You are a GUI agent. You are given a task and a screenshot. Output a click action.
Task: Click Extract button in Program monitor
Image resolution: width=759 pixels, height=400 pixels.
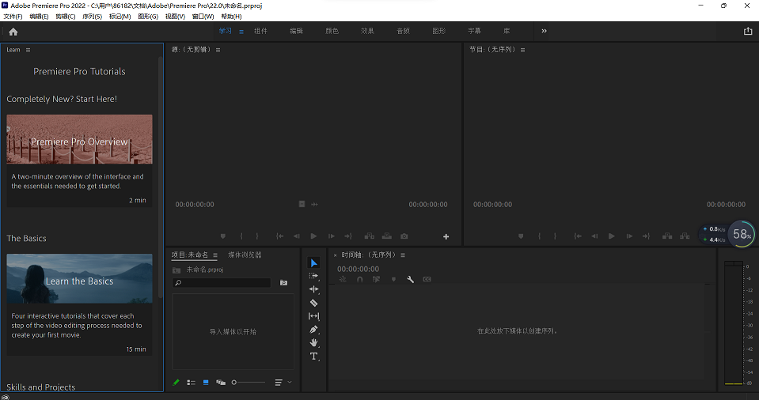685,236
